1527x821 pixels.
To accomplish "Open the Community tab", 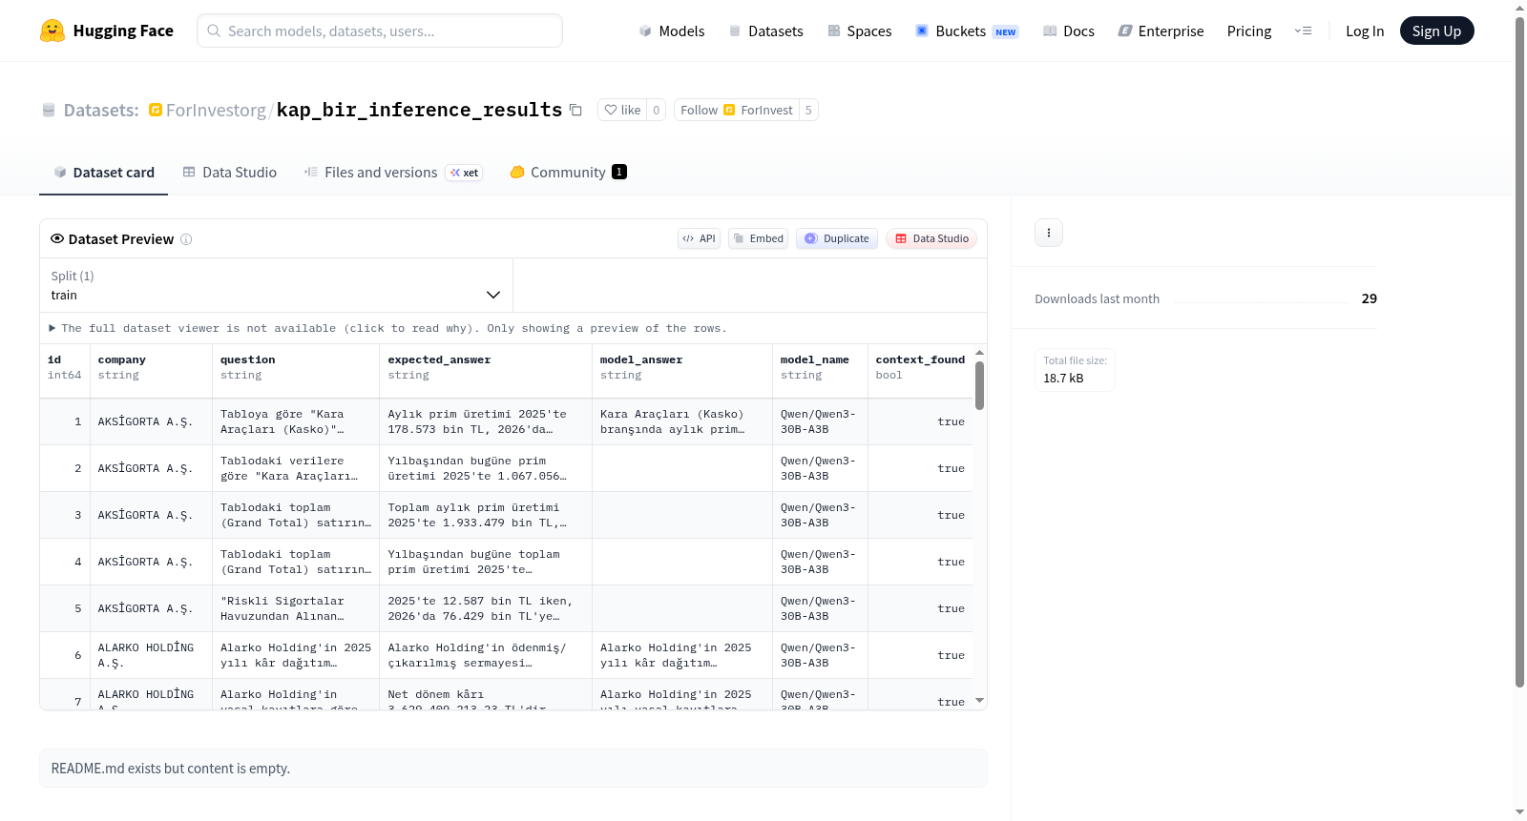I will pyautogui.click(x=568, y=173).
